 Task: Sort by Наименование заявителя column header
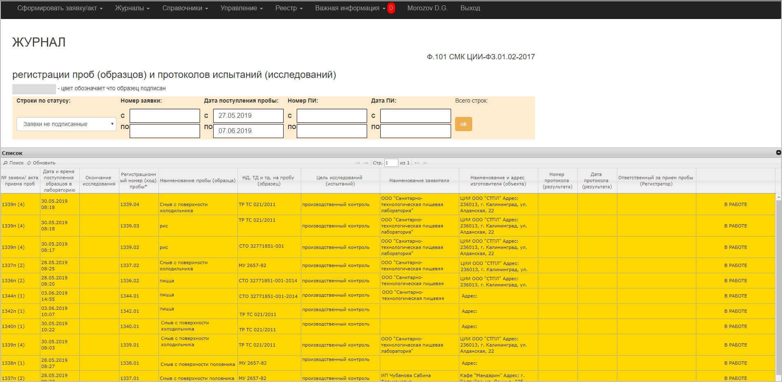coord(419,180)
